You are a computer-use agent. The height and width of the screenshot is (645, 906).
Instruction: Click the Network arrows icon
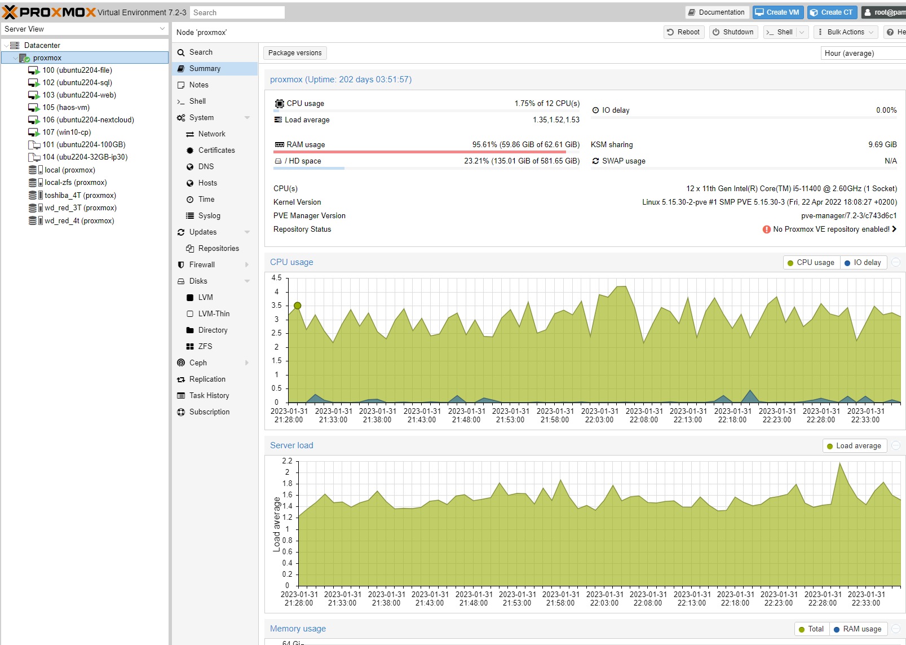tap(190, 134)
